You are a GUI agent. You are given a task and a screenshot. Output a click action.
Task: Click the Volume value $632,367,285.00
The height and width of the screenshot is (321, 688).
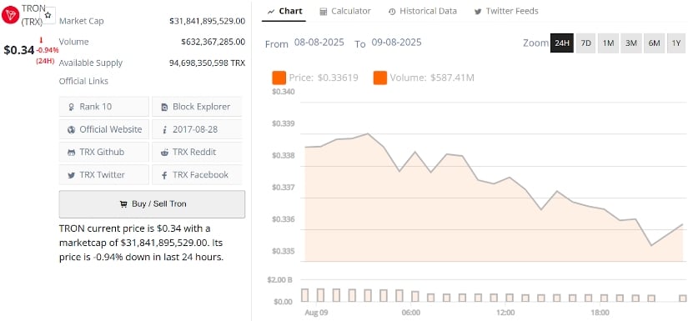(213, 42)
